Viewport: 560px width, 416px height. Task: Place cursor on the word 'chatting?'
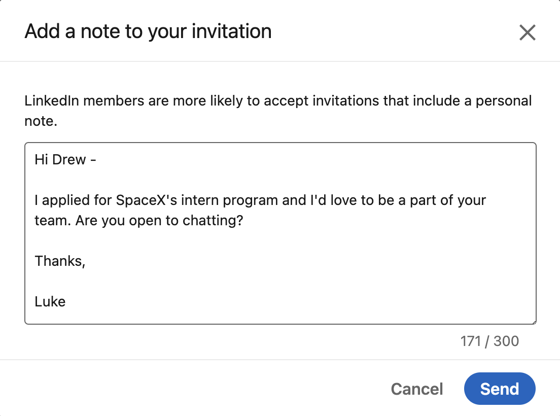tap(213, 221)
